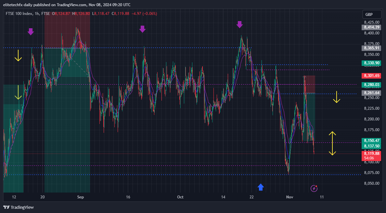
Task: Click the 8,414.39 price label
Action: pos(371,27)
